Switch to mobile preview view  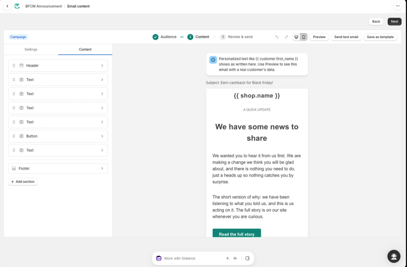(x=303, y=37)
